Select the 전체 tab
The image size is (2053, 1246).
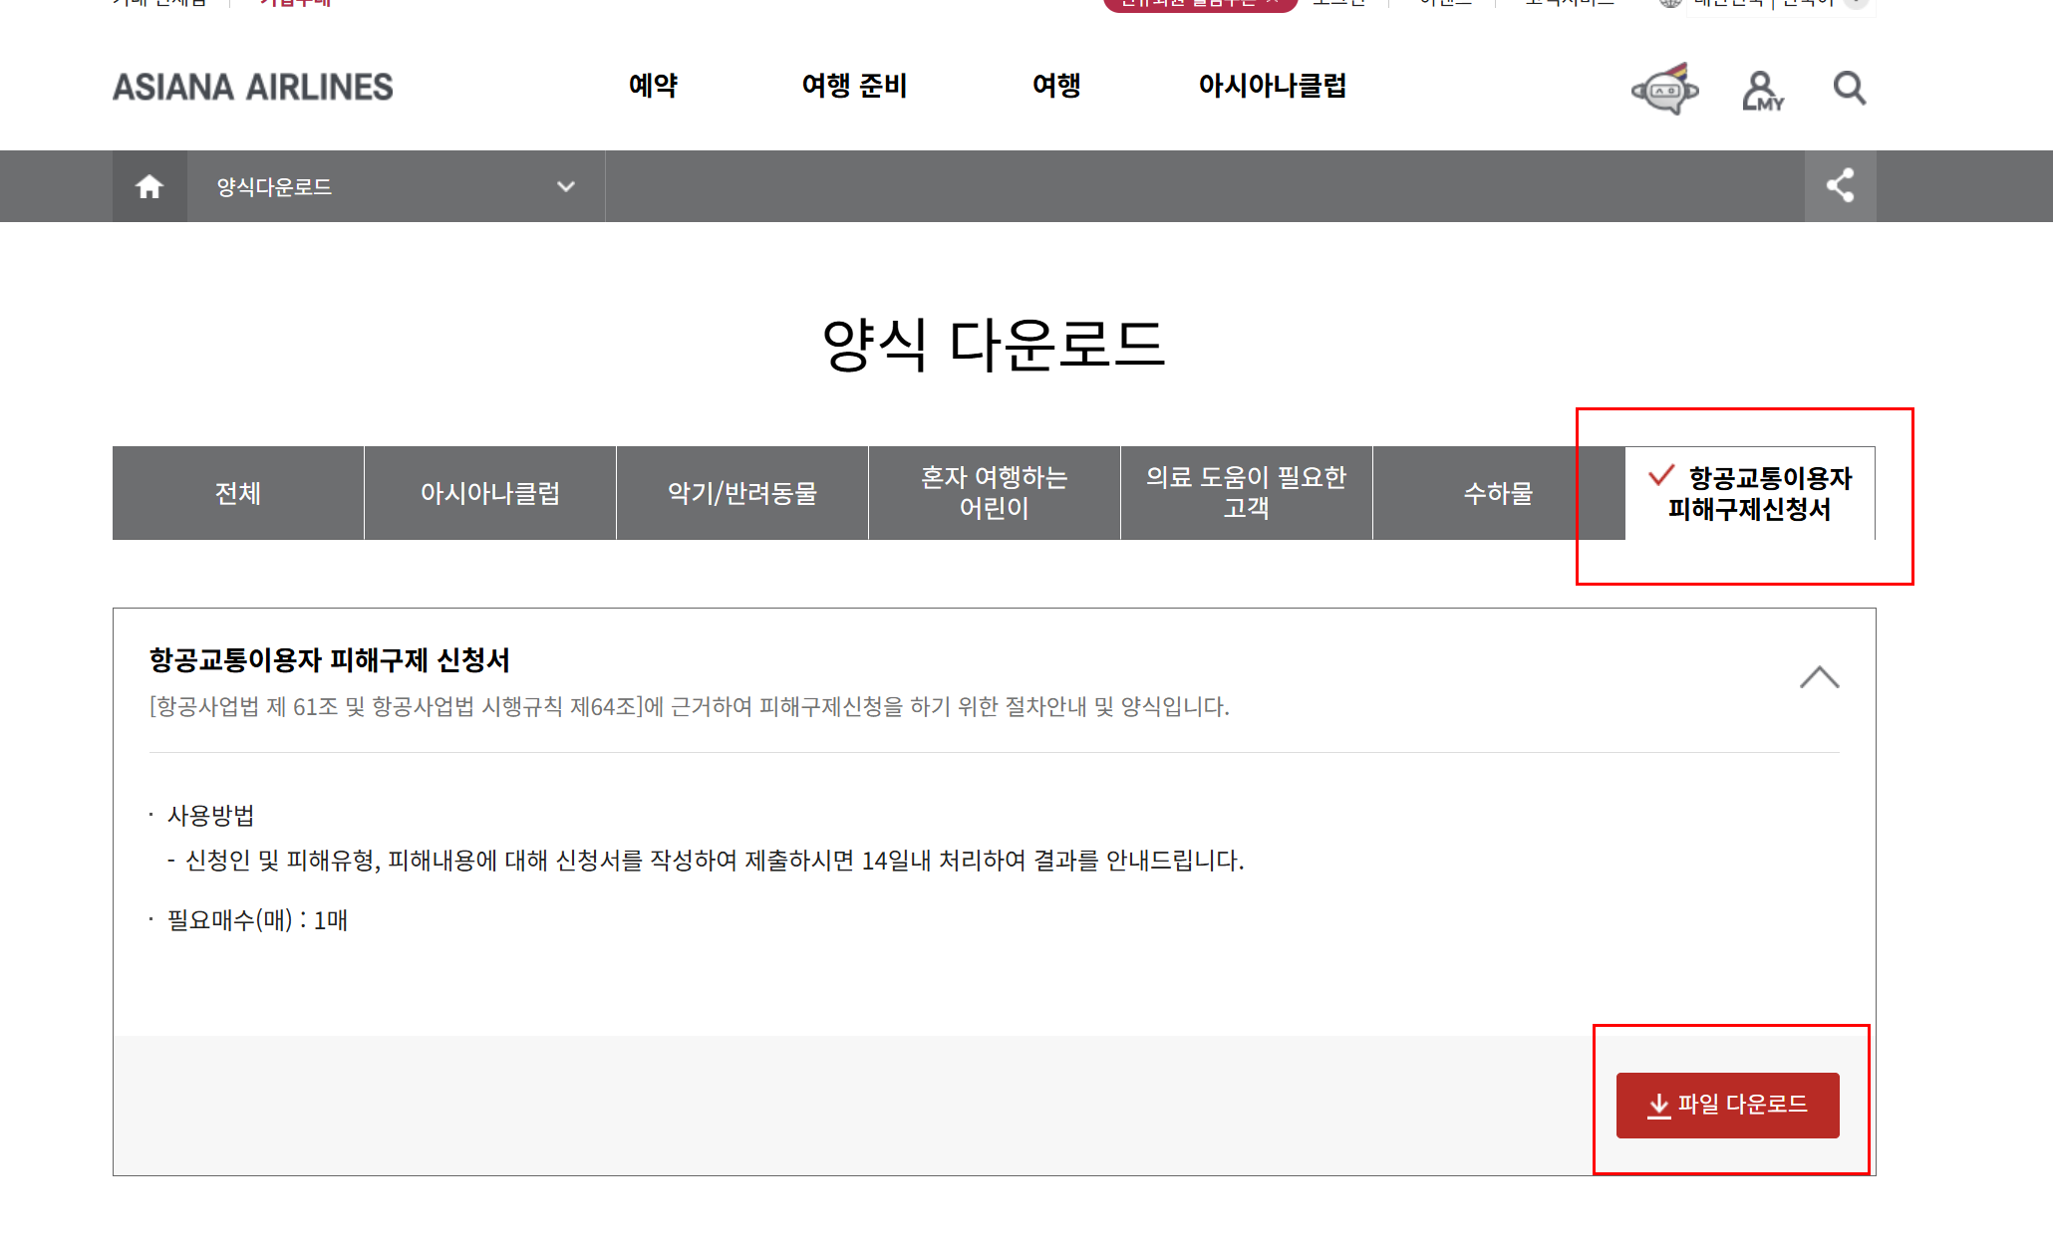click(x=238, y=493)
